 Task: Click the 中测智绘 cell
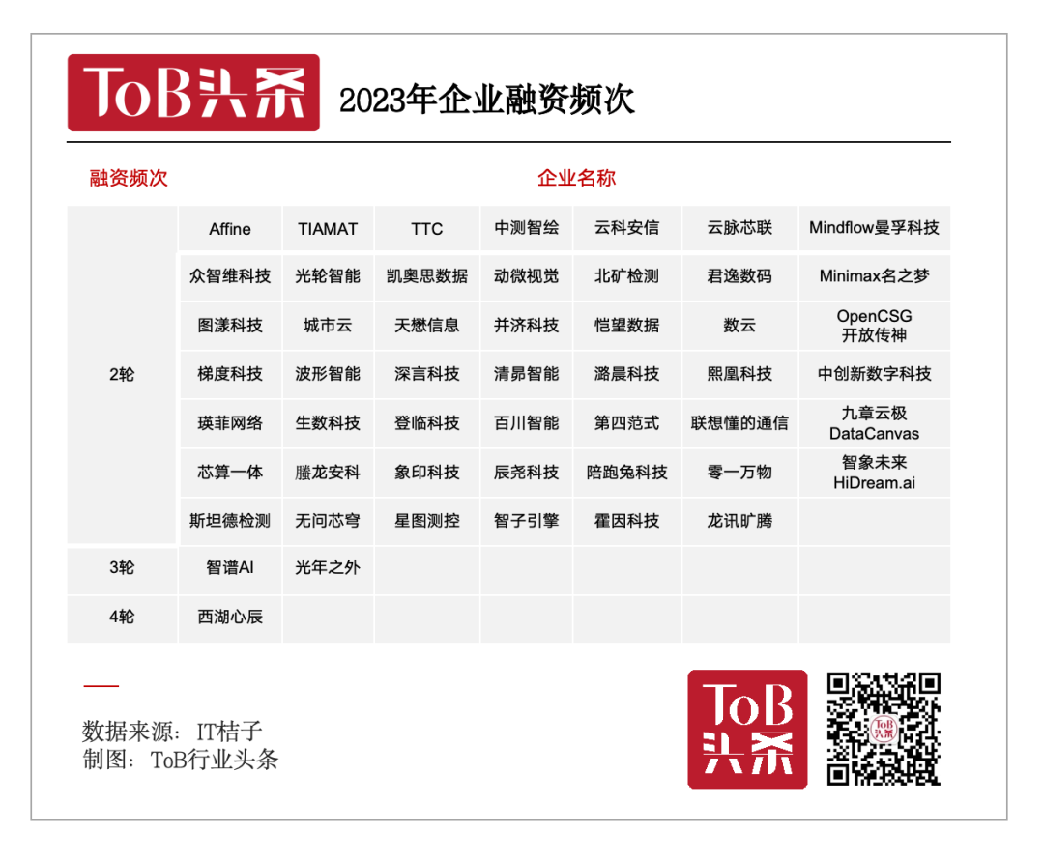[x=526, y=228]
